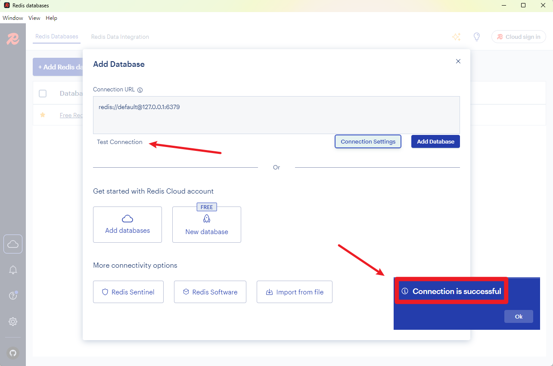Switch to Redis Databases tab

click(57, 37)
